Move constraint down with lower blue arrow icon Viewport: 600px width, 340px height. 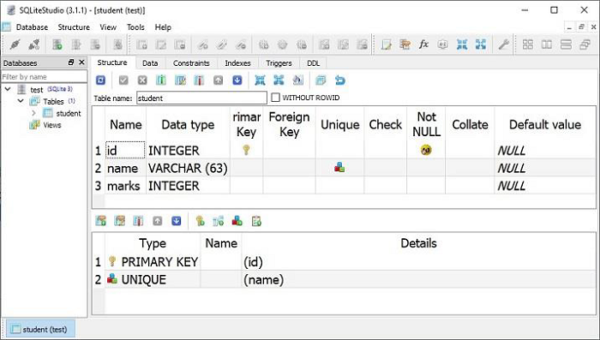click(x=177, y=221)
